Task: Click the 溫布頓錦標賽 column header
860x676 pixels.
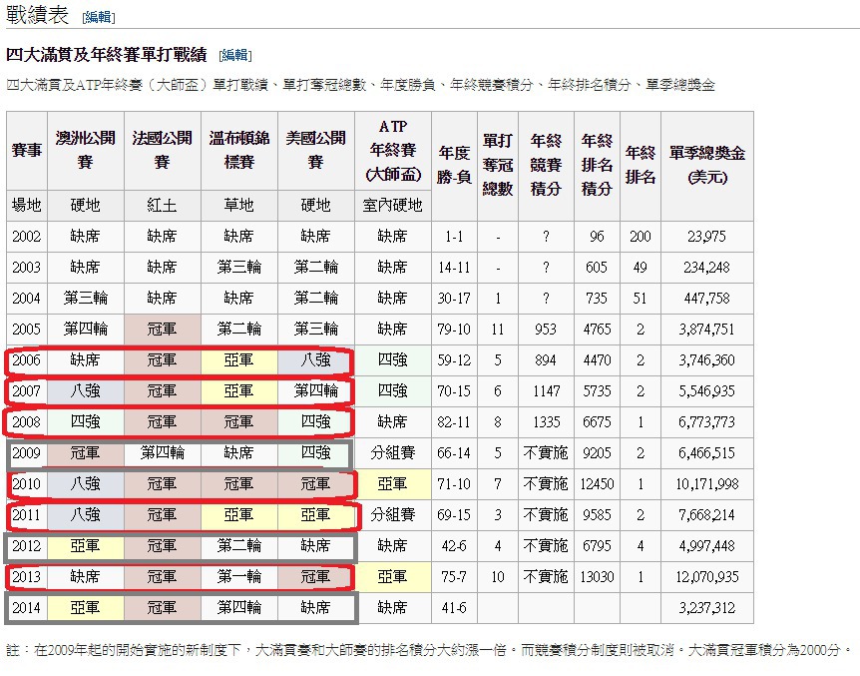Action: pos(239,151)
